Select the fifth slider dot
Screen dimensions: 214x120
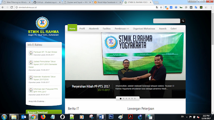coord(132,99)
